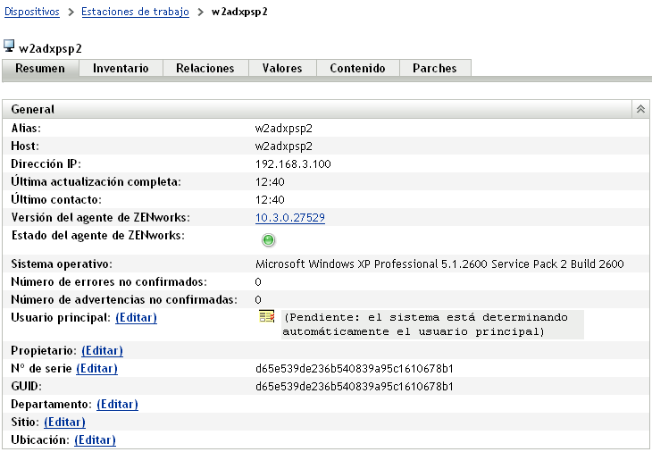Navigate to Dispositivos breadcrumb link
Image resolution: width=652 pixels, height=452 pixels.
pos(32,12)
